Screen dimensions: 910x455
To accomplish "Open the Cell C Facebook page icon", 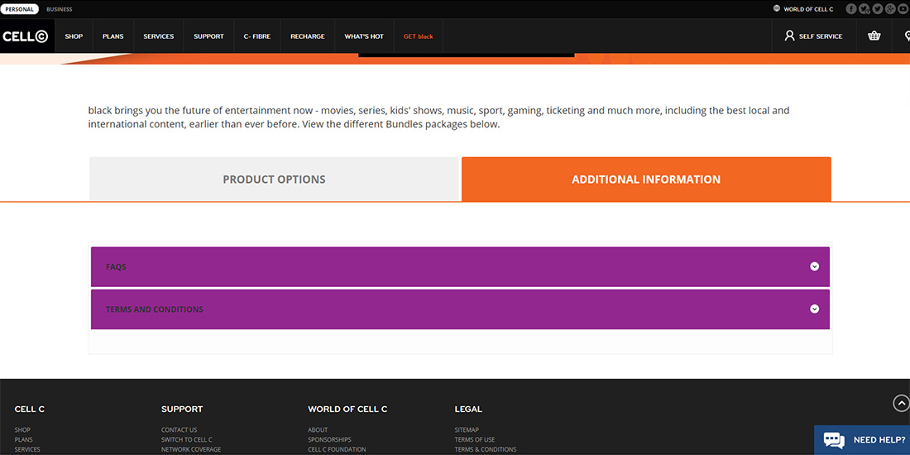I will (851, 9).
